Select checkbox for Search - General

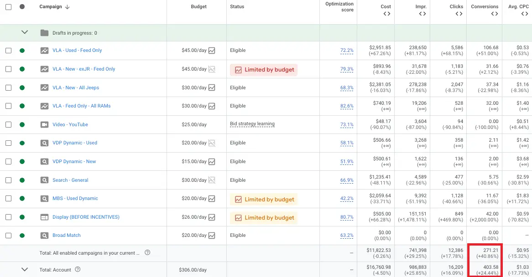click(9, 180)
